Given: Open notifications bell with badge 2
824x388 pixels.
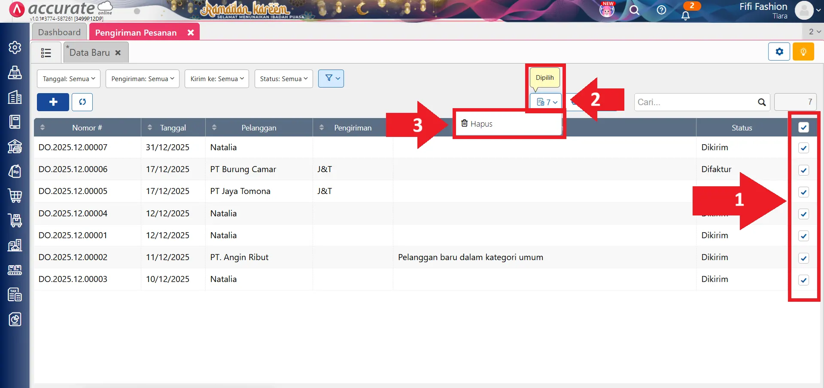Looking at the screenshot, I should click(x=686, y=15).
